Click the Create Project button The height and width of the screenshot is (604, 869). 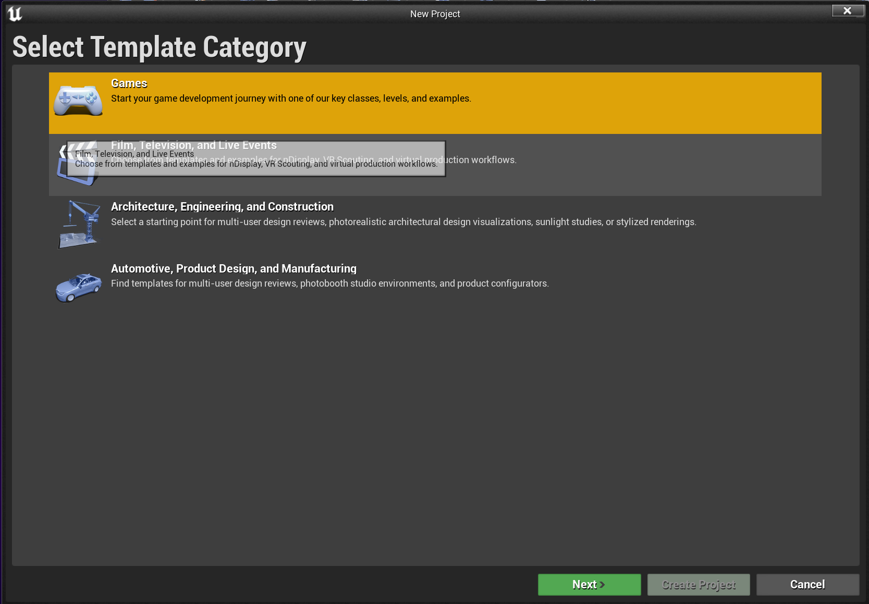tap(699, 585)
